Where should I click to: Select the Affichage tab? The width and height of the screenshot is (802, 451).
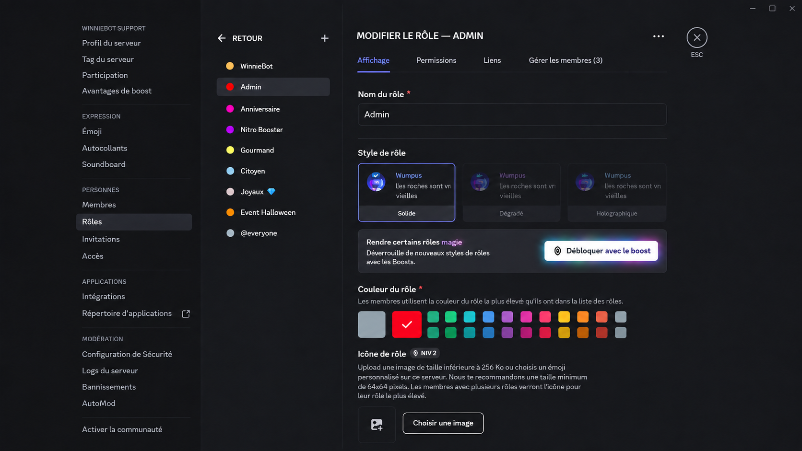tap(373, 60)
